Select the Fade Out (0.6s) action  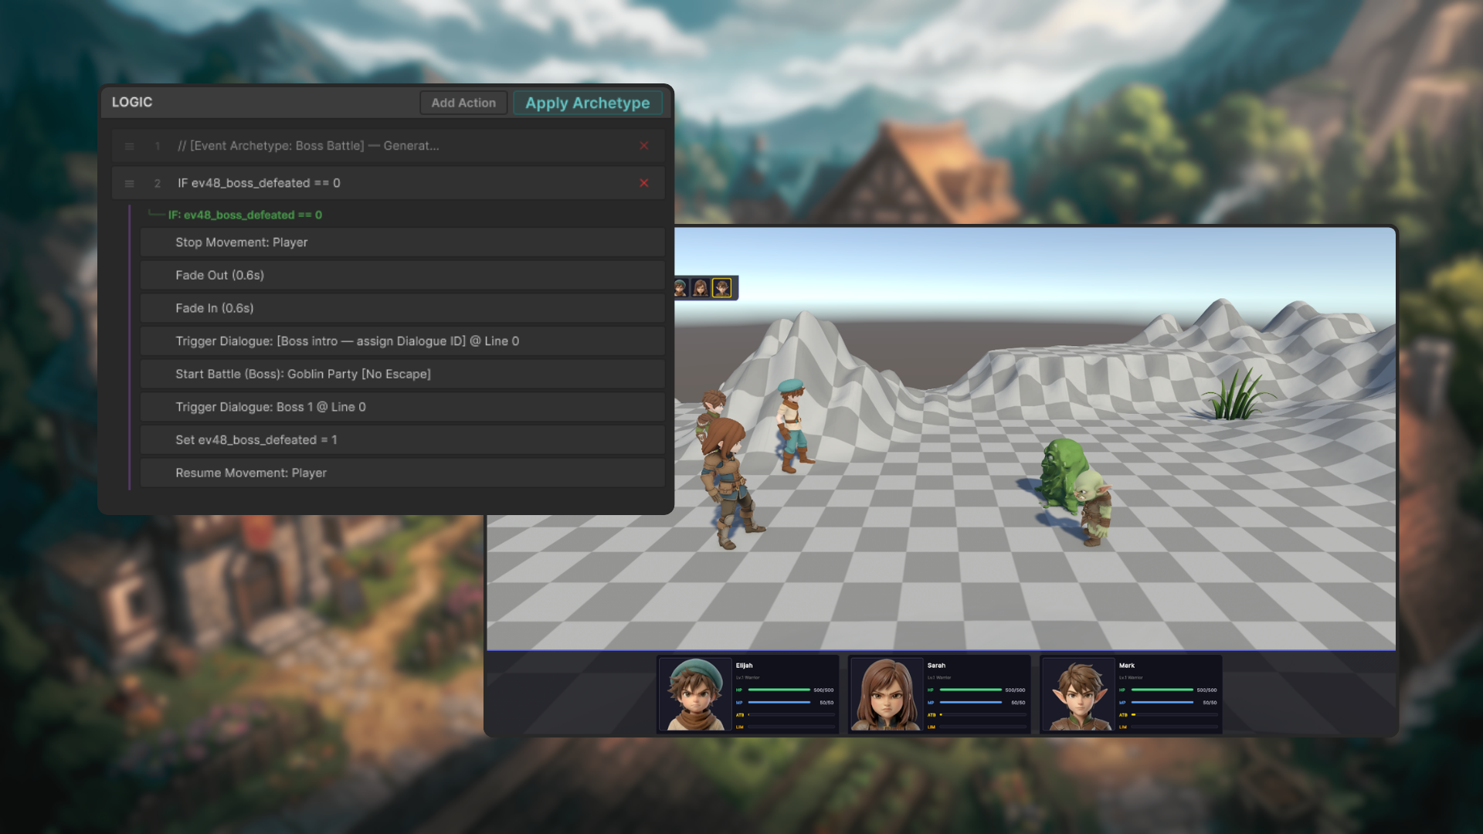[x=402, y=275]
